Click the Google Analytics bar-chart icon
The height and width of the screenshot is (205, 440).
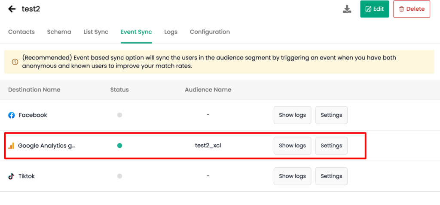[11, 146]
